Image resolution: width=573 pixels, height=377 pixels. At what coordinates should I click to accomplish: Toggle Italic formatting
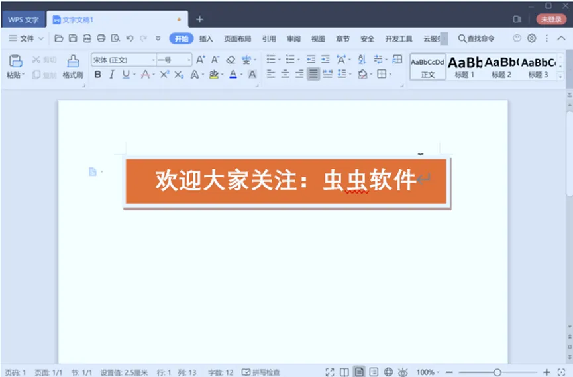[112, 75]
